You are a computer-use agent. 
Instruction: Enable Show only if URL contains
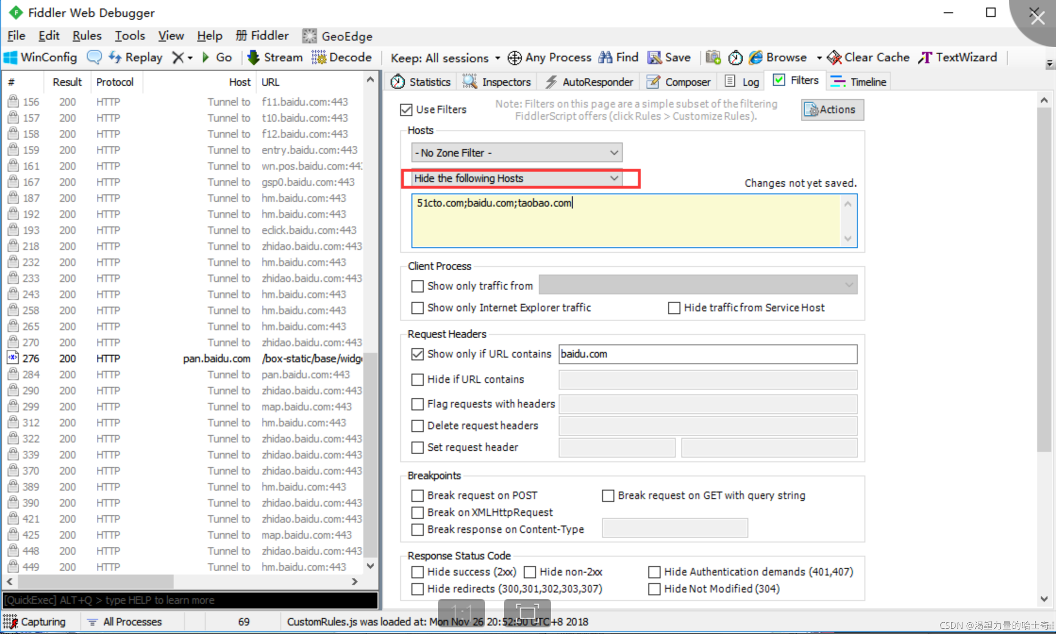(416, 354)
